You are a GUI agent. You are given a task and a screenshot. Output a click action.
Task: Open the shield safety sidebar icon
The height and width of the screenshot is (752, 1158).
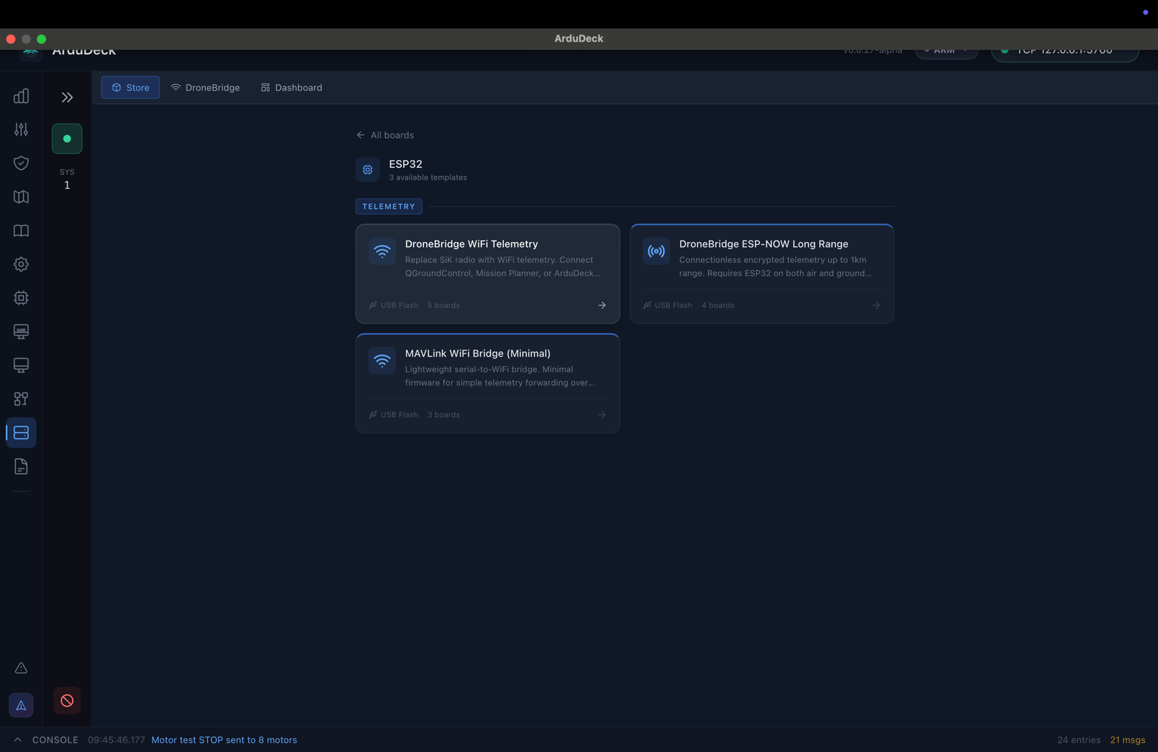tap(21, 163)
